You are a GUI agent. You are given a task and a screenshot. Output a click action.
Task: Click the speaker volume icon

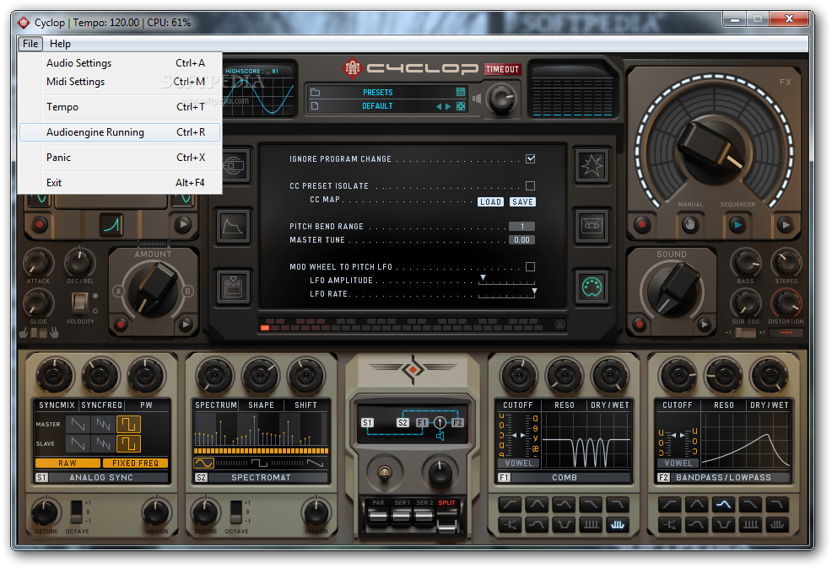477,99
